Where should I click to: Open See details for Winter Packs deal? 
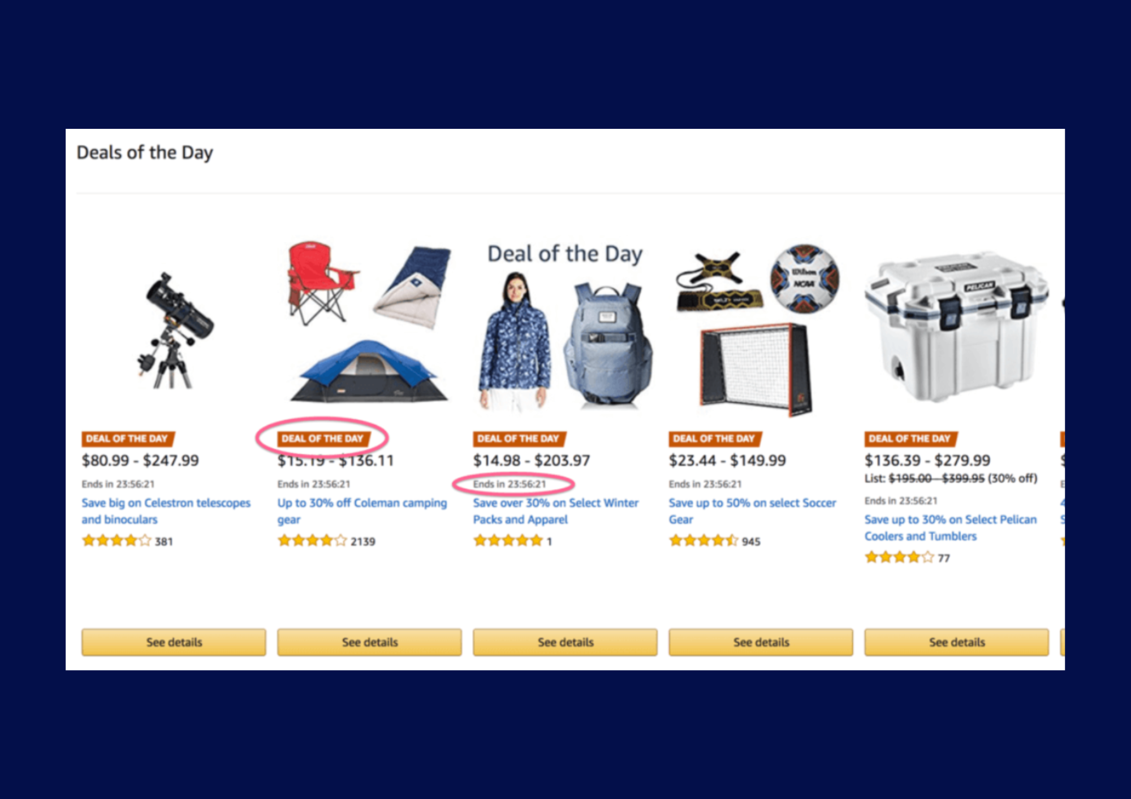(565, 642)
